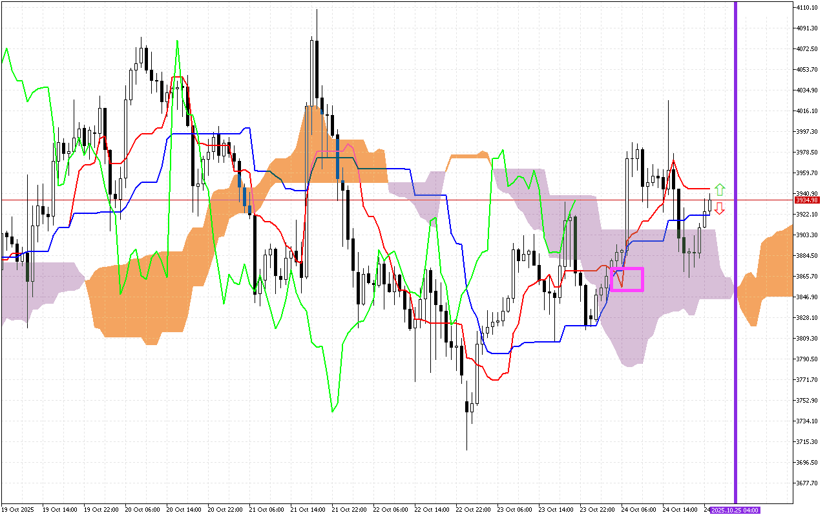The height and width of the screenshot is (517, 827).
Task: Select the 19 Oct 2025 axis label
Action: tap(19, 509)
